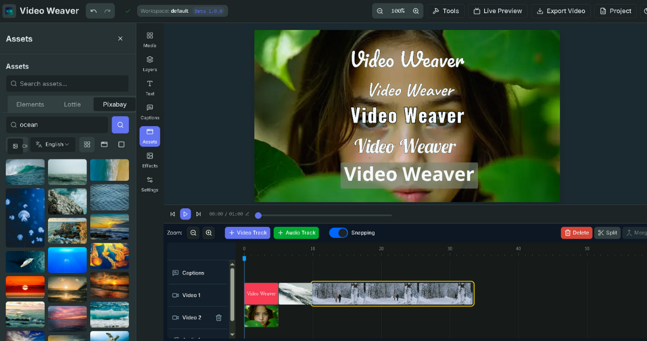Toggle Snapping on the timeline

tap(339, 233)
